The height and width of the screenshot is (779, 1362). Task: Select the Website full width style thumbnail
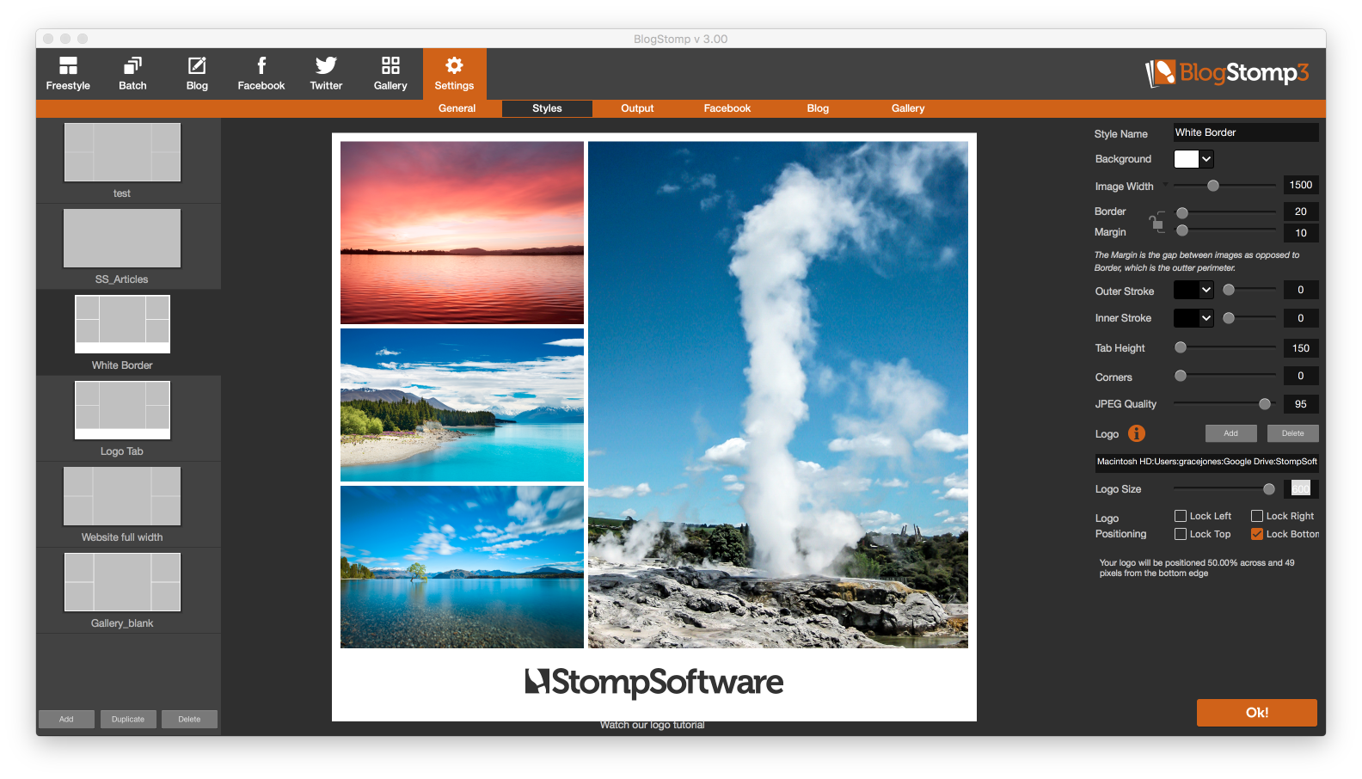click(x=122, y=496)
